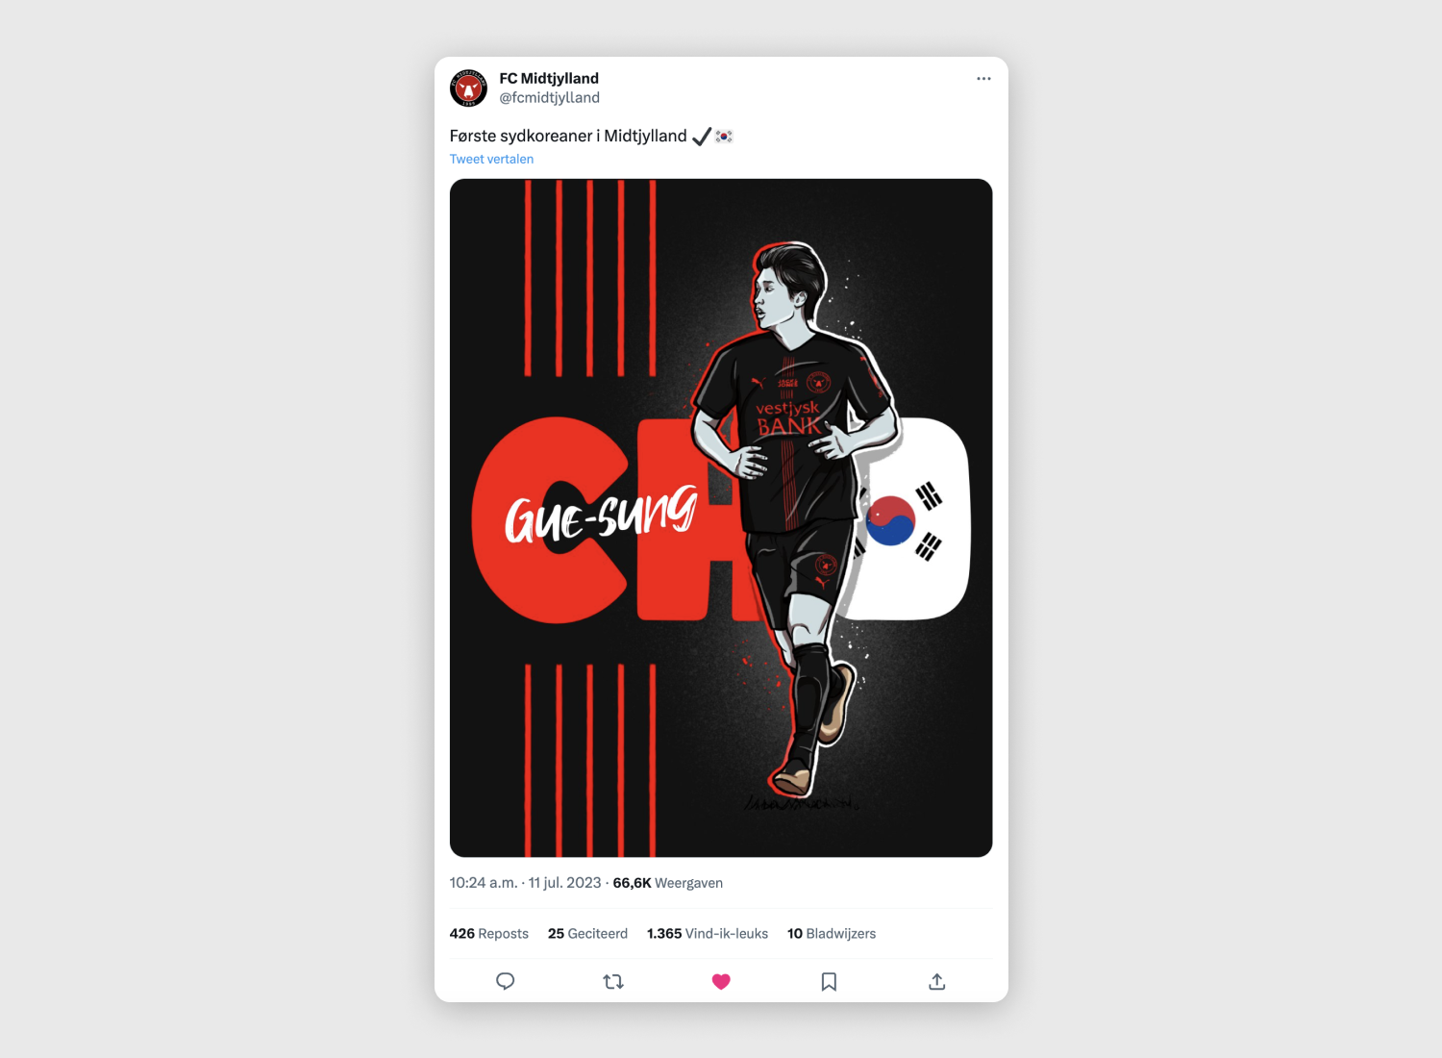Open the 10:24 a.m. timestamp link

pyautogui.click(x=484, y=882)
